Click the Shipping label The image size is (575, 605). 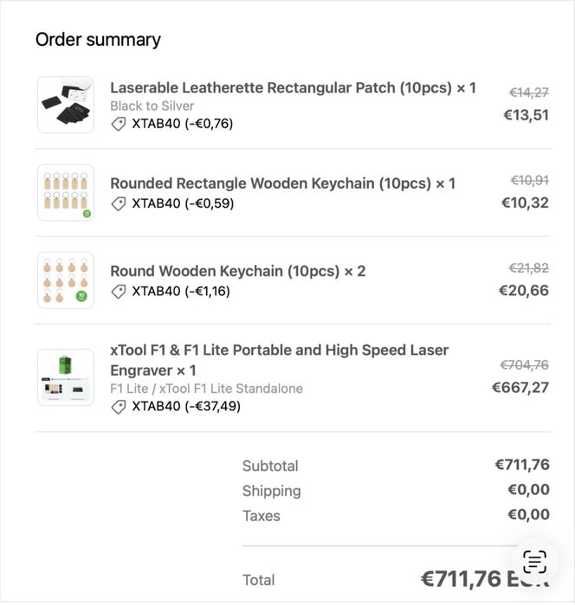(271, 491)
